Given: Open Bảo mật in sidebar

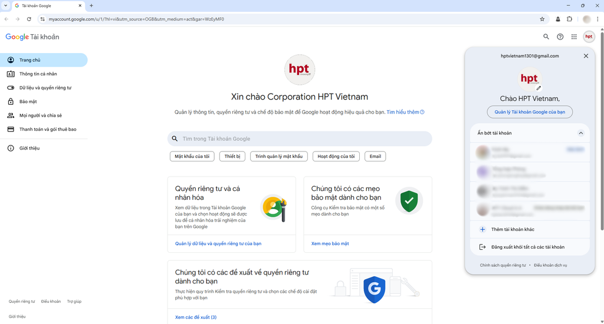Looking at the screenshot, I should tap(44, 101).
